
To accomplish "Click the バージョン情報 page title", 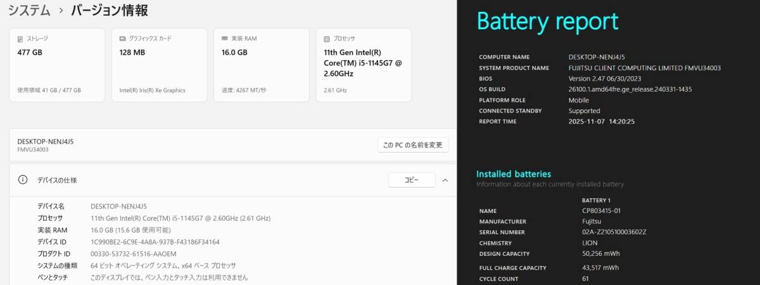I will 110,10.
